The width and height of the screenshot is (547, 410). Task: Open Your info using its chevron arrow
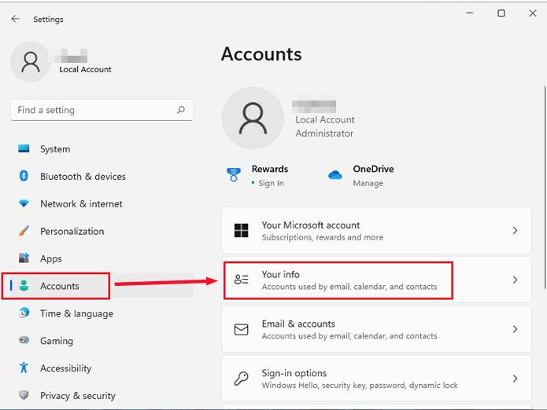(x=515, y=280)
